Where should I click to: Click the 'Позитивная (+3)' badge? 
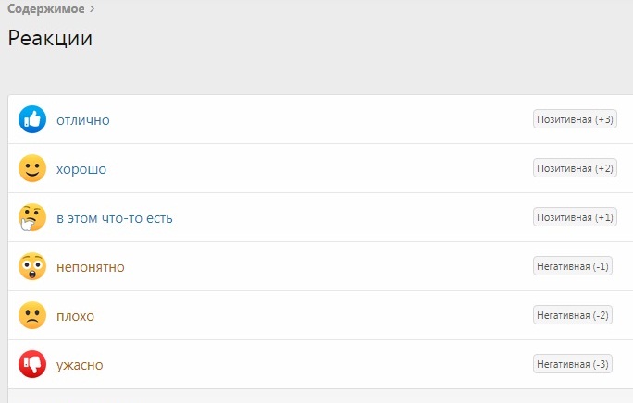pyautogui.click(x=575, y=119)
